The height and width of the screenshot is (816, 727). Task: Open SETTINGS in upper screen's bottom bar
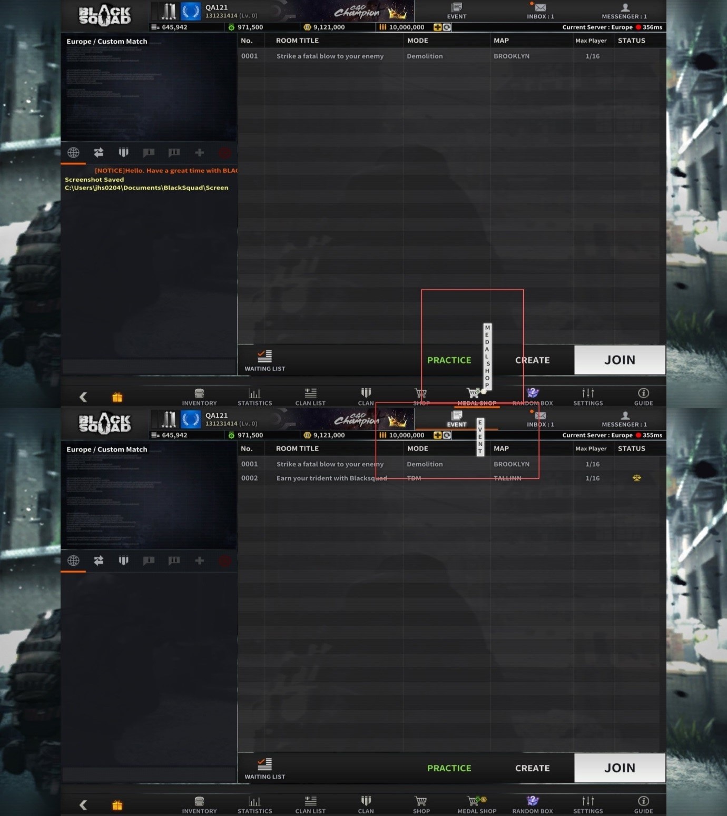(x=588, y=397)
